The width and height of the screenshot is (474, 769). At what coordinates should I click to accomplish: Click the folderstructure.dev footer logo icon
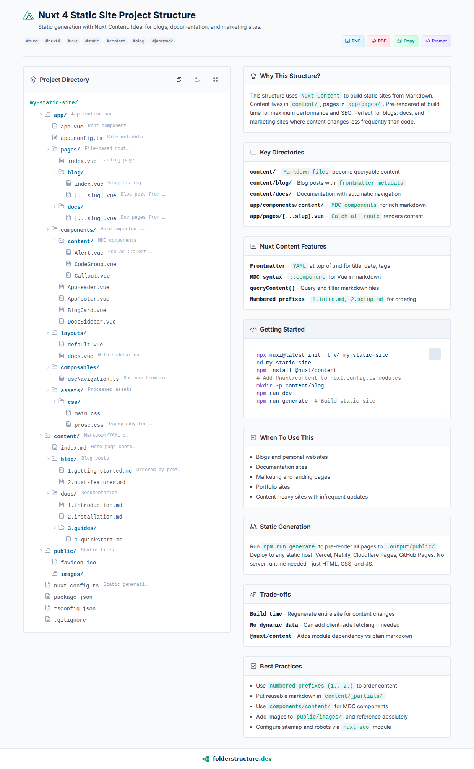tap(206, 759)
